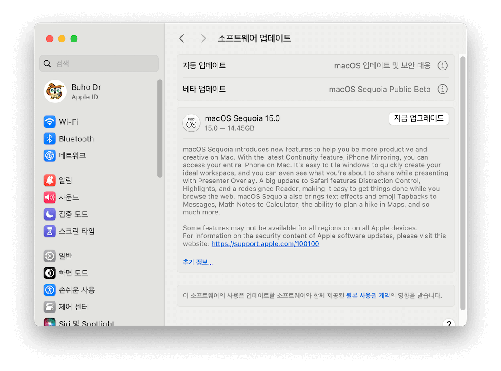Open the support.apple.com/100100 link
Viewport: 501px width, 371px height.
[x=265, y=243]
